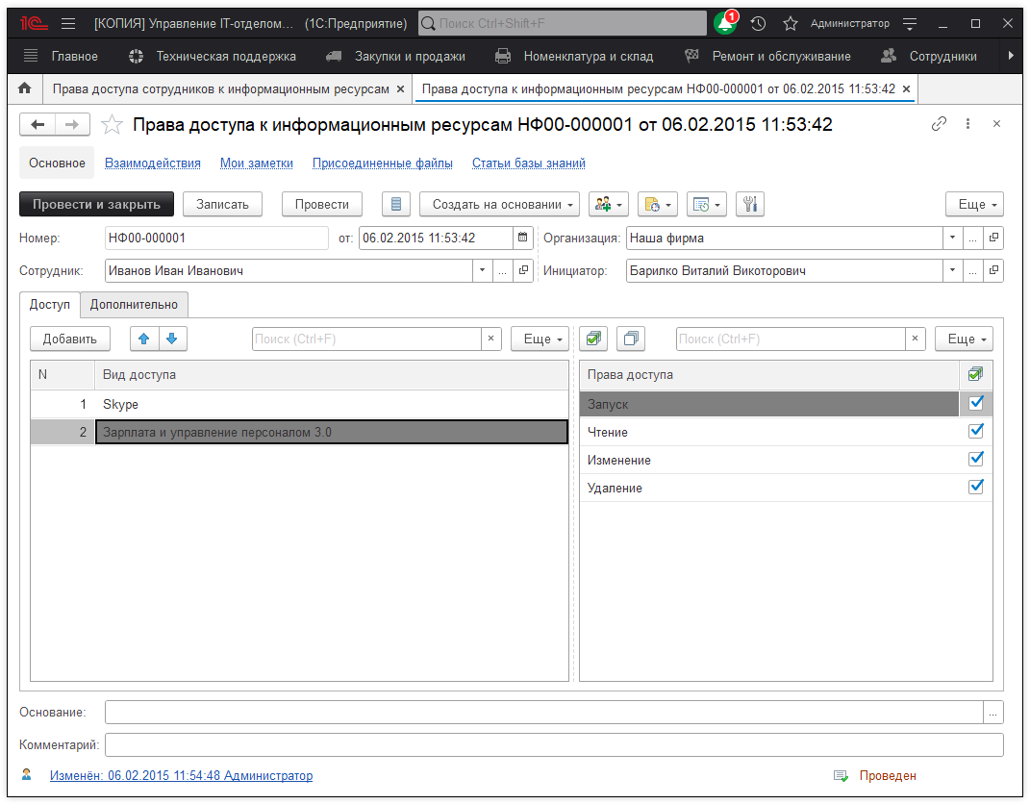Expand the Сотрудник field dropdown list
The height and width of the screenshot is (804, 1030).
[482, 271]
